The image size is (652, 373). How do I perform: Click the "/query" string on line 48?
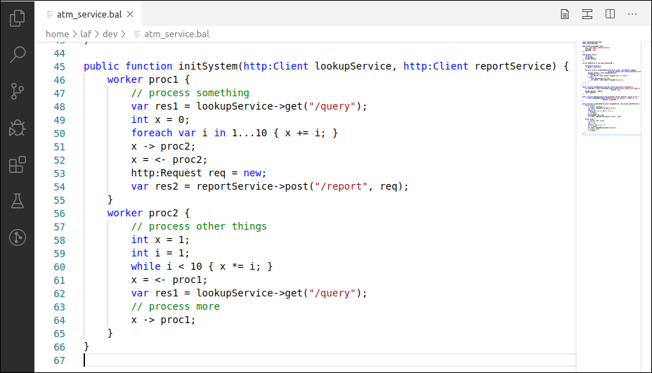[x=332, y=106]
